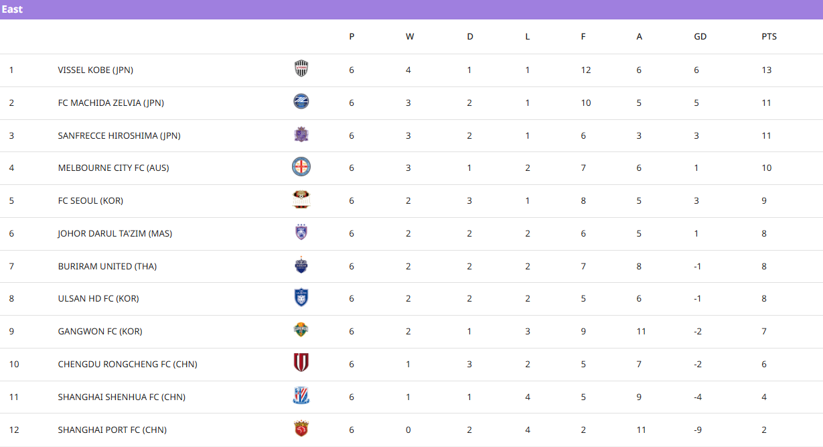Click the GD column header
This screenshot has width=823, height=447.
click(700, 37)
